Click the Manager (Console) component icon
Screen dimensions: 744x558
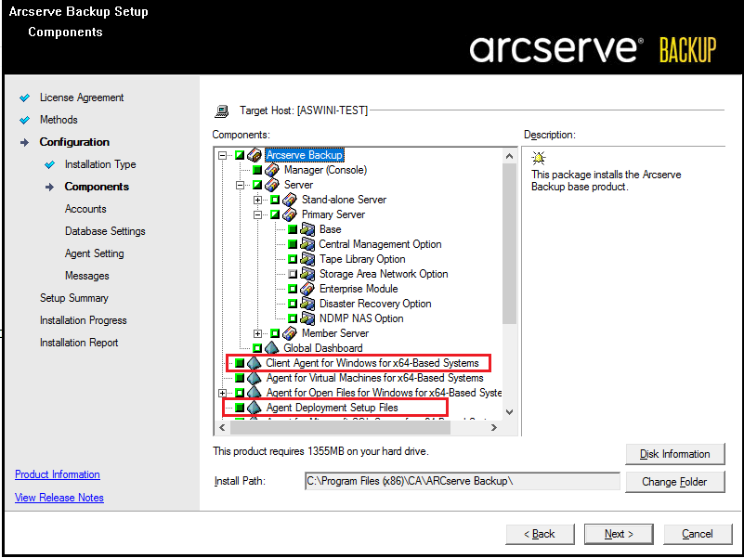[272, 170]
